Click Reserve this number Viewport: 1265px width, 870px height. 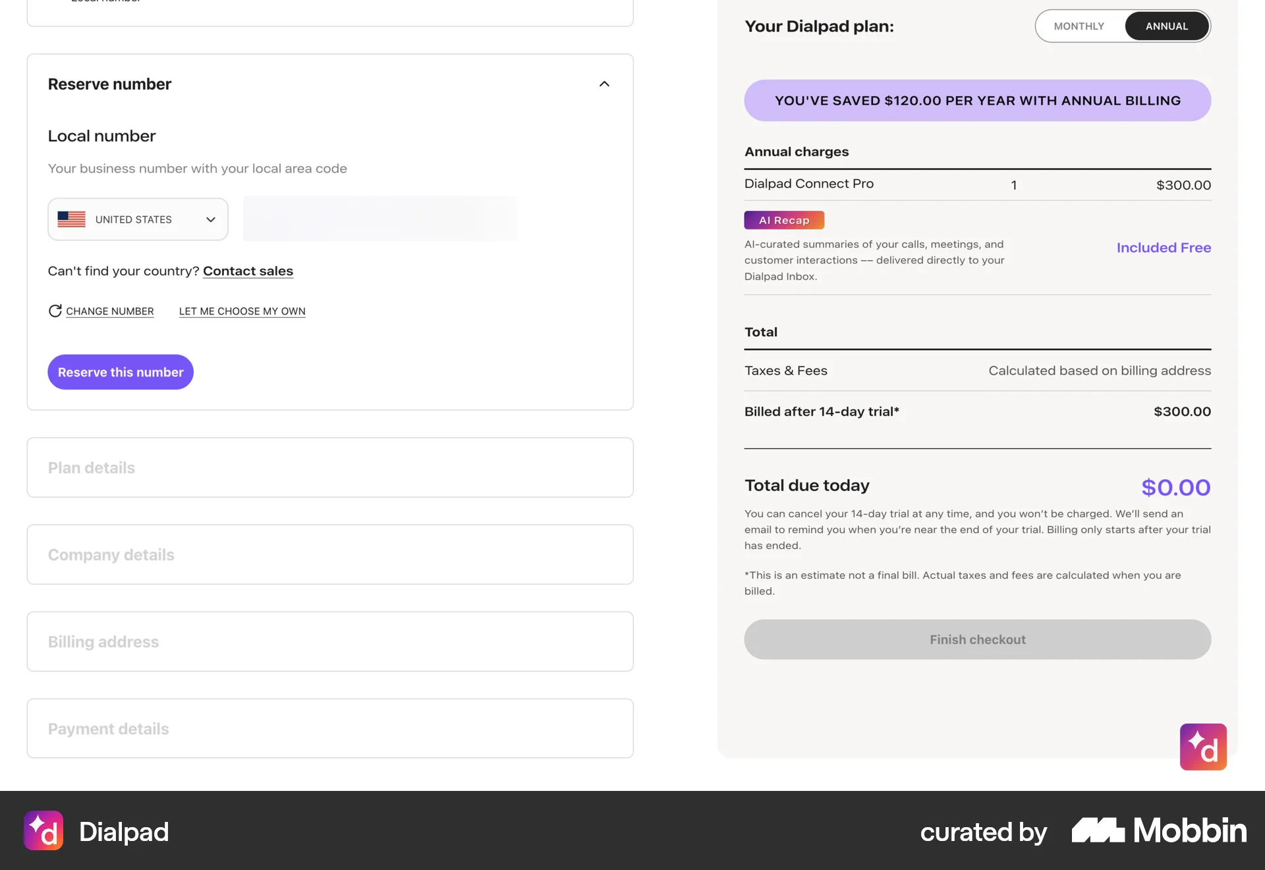(120, 372)
